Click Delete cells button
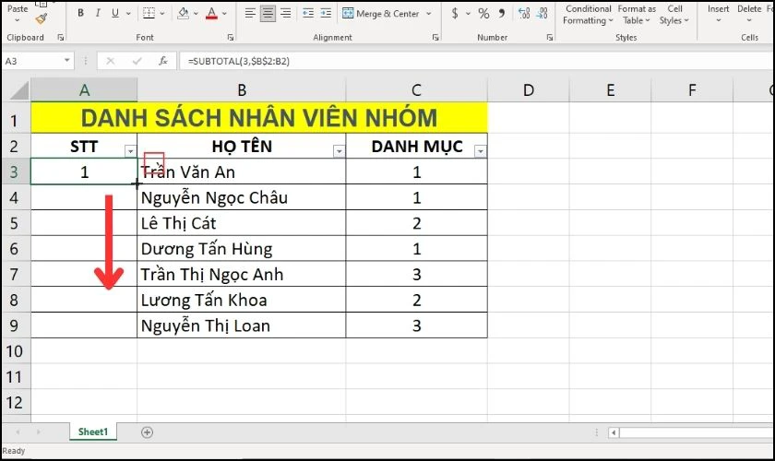 749,14
